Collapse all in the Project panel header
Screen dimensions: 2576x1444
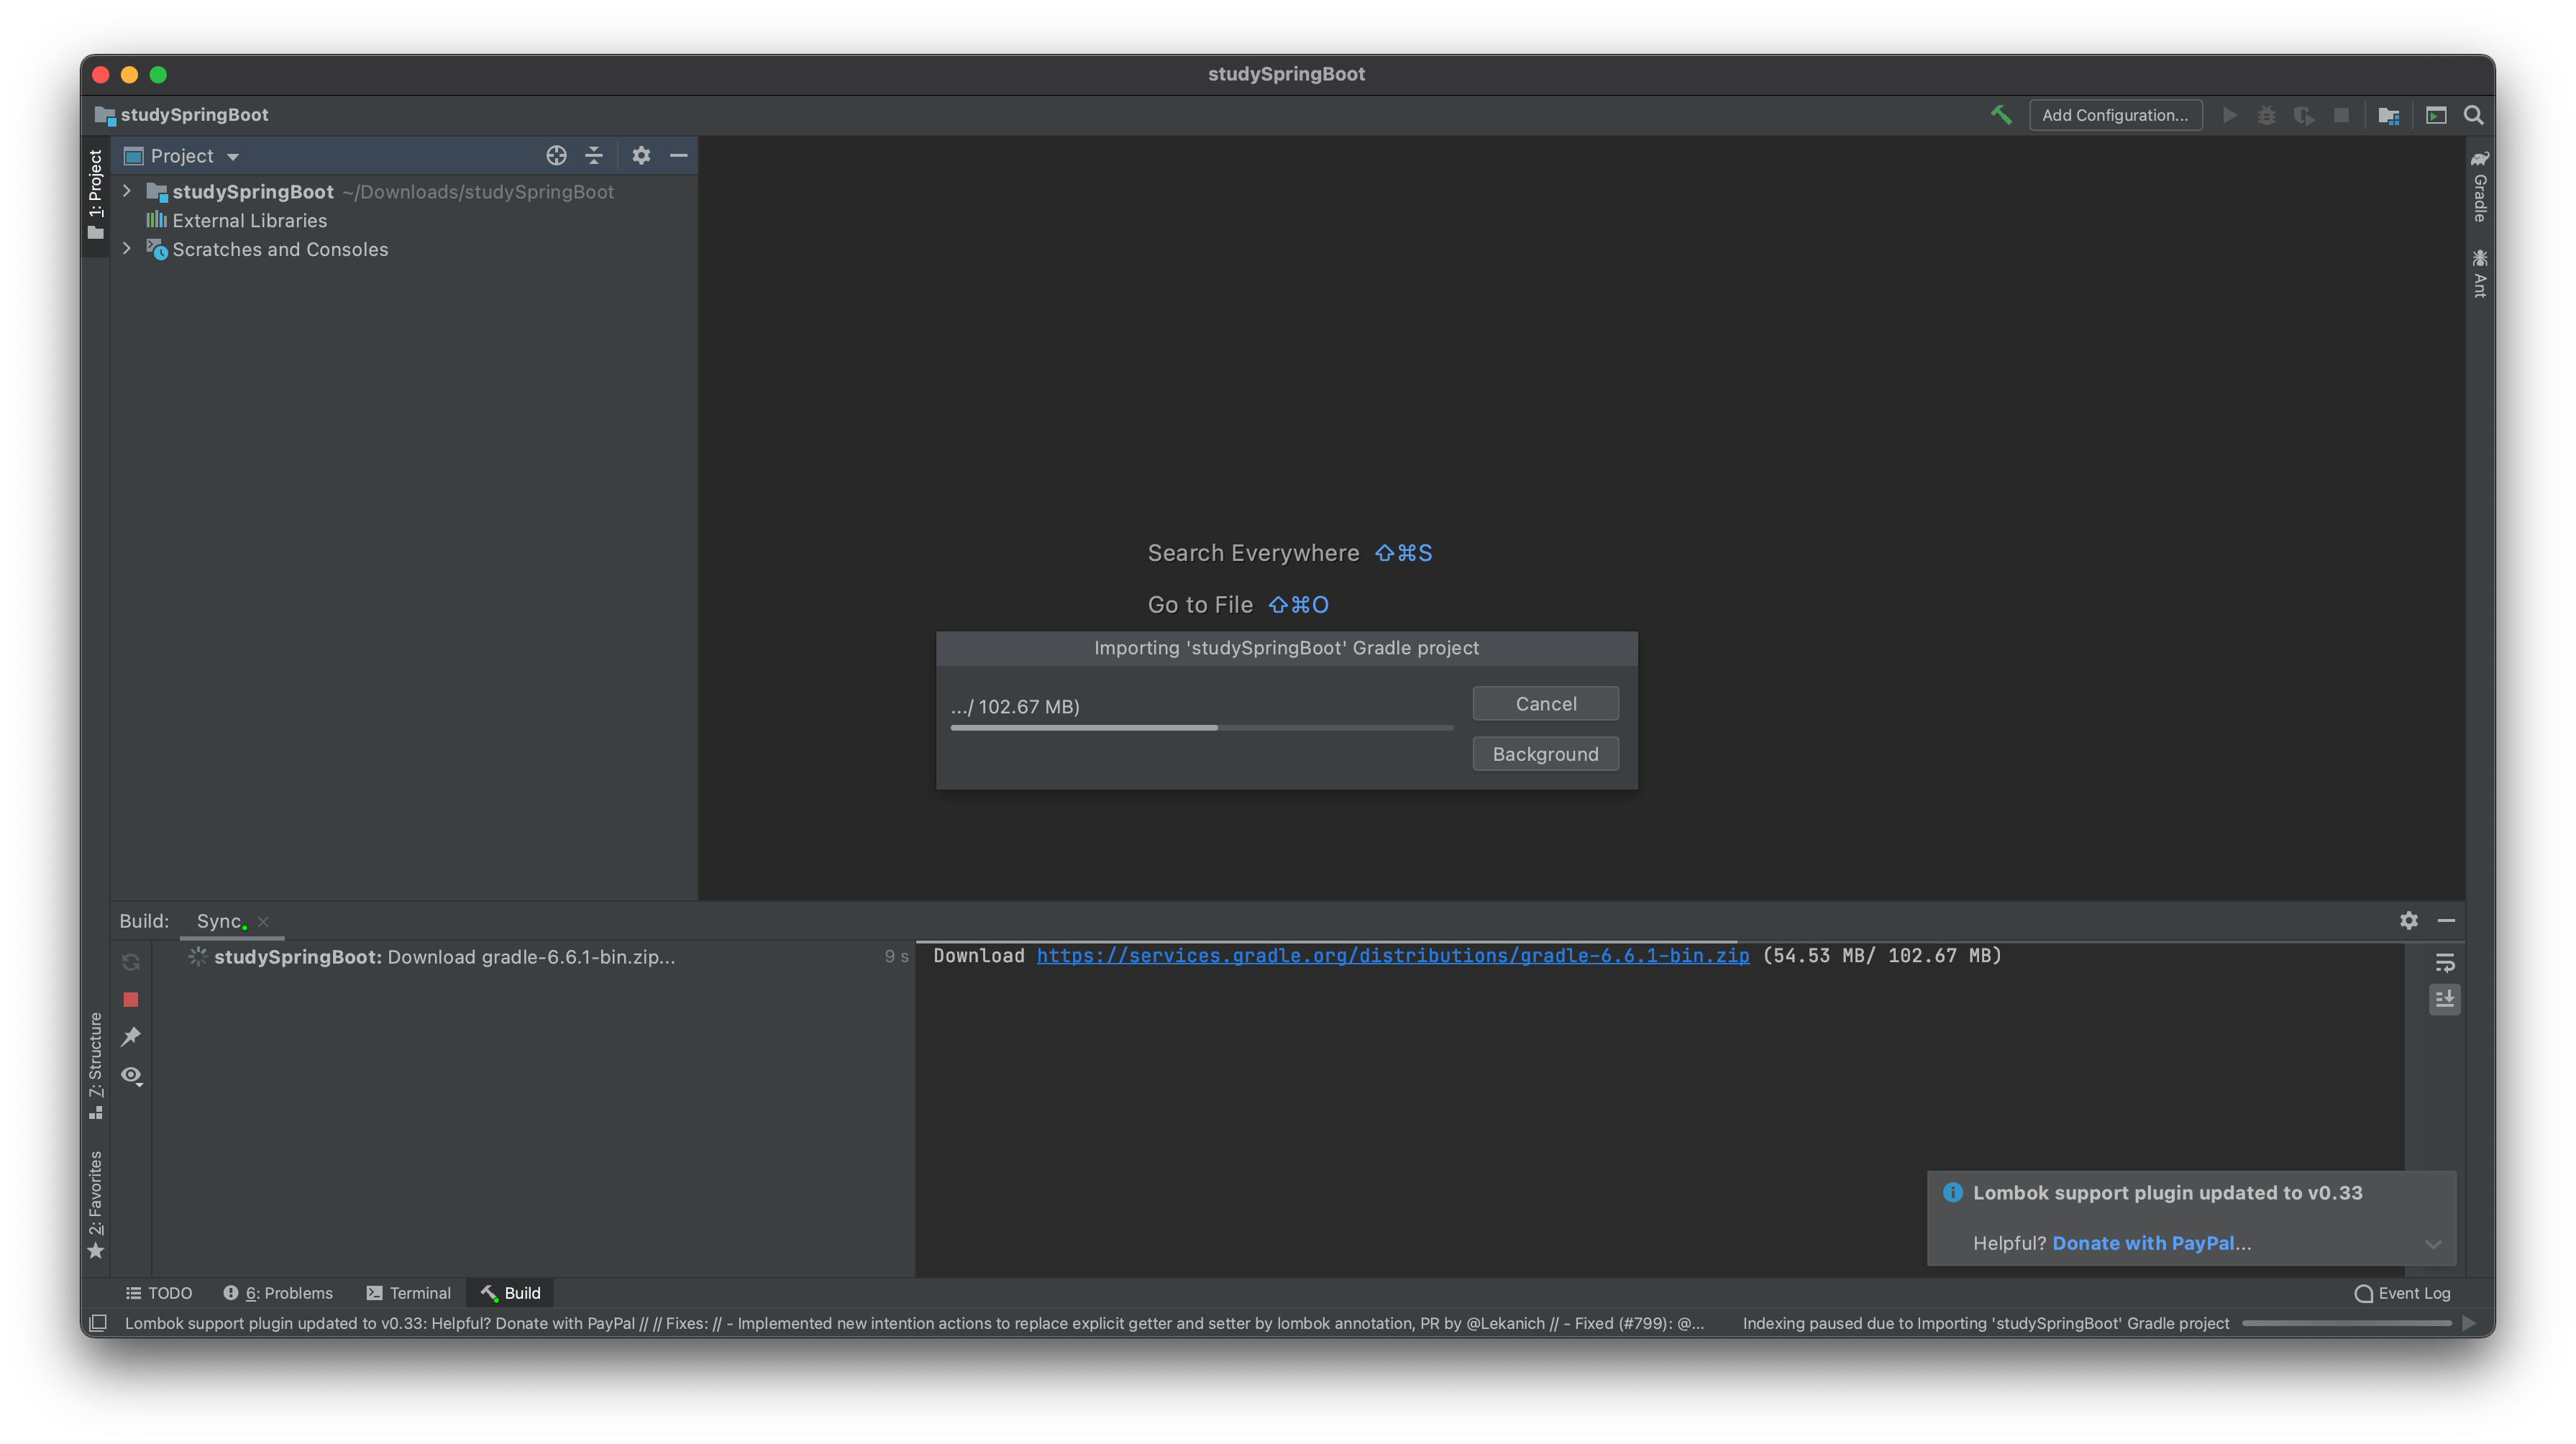[594, 156]
